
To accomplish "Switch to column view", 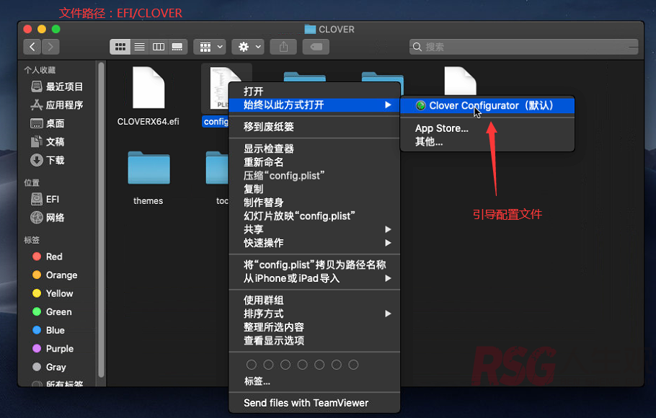I will pos(159,47).
